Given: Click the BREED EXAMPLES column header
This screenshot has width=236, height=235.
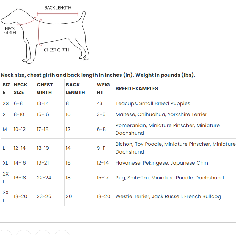Looking at the screenshot, I should (137, 88).
